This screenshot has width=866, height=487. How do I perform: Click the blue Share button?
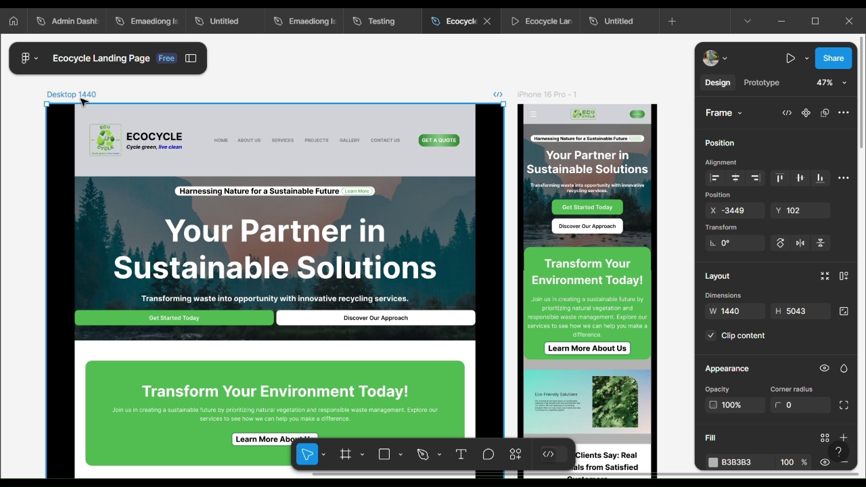(833, 58)
